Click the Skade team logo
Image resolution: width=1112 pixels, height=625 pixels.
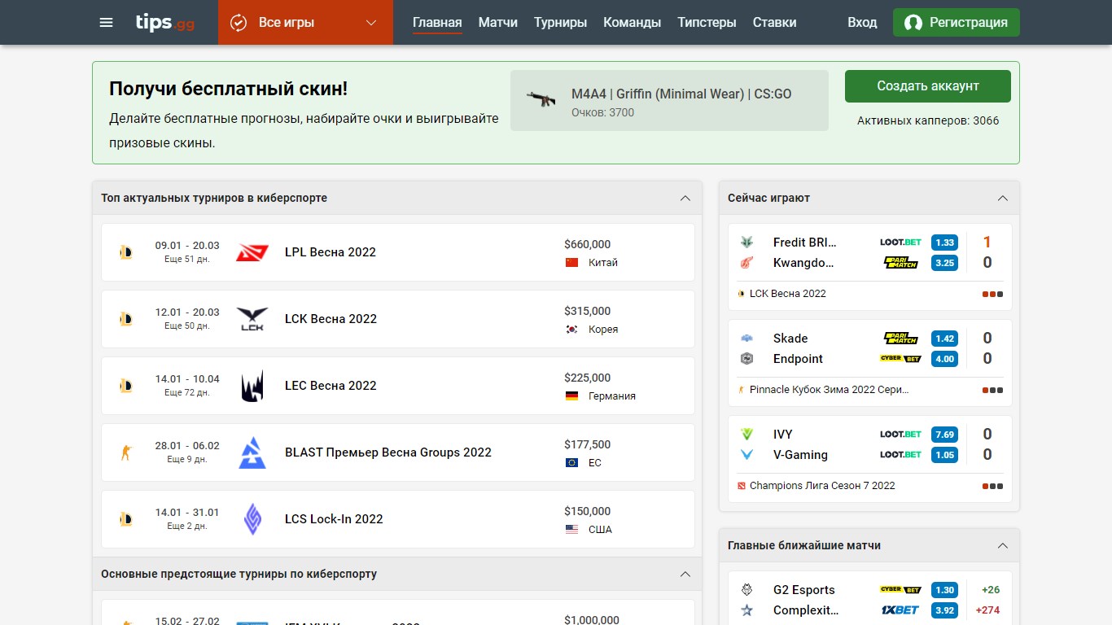746,339
